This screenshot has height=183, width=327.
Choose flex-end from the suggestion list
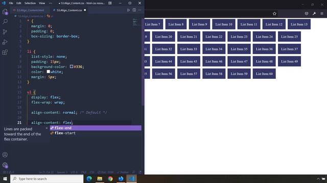96,128
